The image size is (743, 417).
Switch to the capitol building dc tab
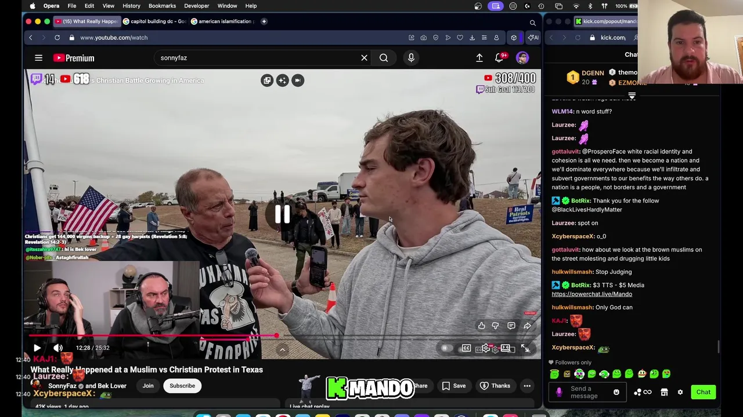click(154, 21)
